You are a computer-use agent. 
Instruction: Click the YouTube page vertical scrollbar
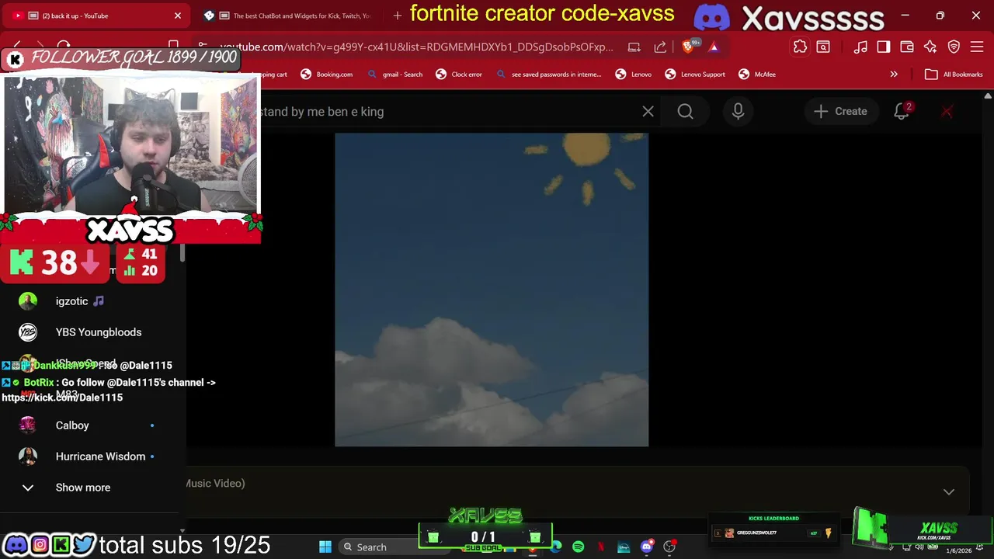pos(988,311)
